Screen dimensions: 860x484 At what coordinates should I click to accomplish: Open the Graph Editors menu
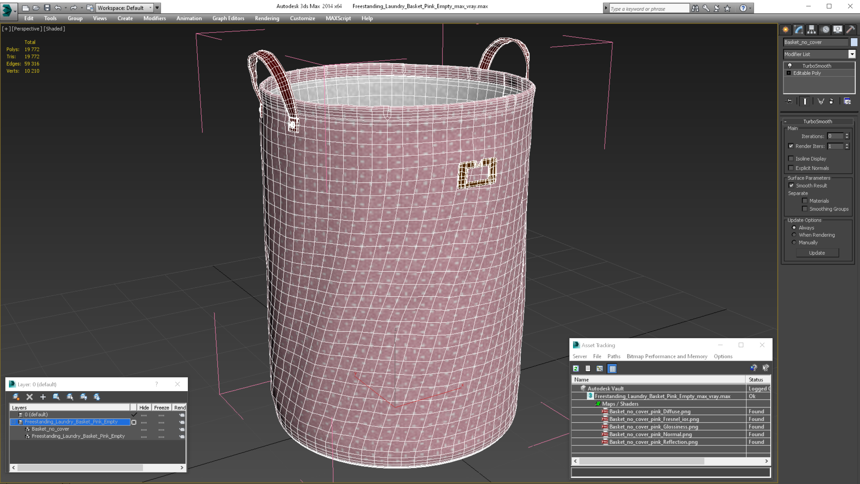(228, 18)
